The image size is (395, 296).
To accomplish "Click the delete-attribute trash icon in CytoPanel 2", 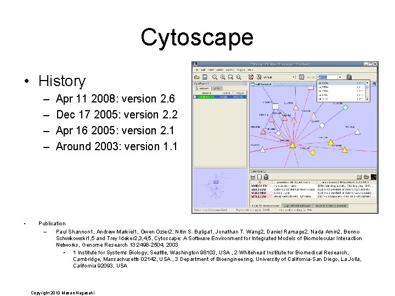I will tap(266, 177).
